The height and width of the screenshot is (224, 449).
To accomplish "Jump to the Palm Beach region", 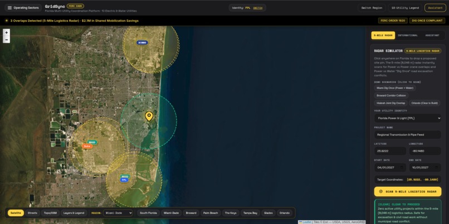I will 211,213.
